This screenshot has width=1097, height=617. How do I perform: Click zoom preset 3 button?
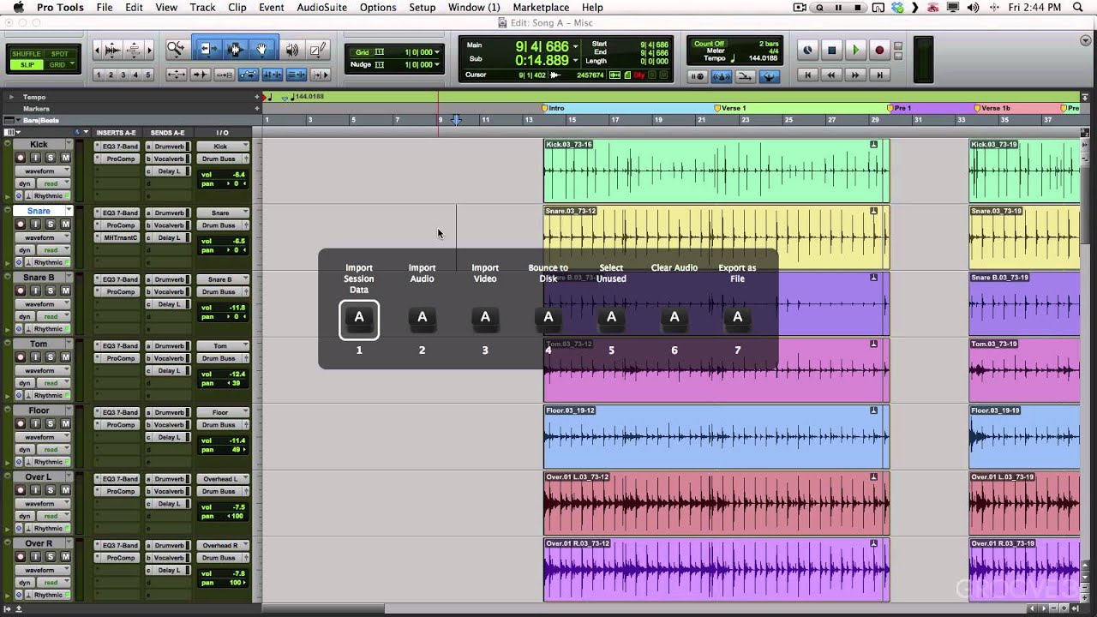[123, 75]
